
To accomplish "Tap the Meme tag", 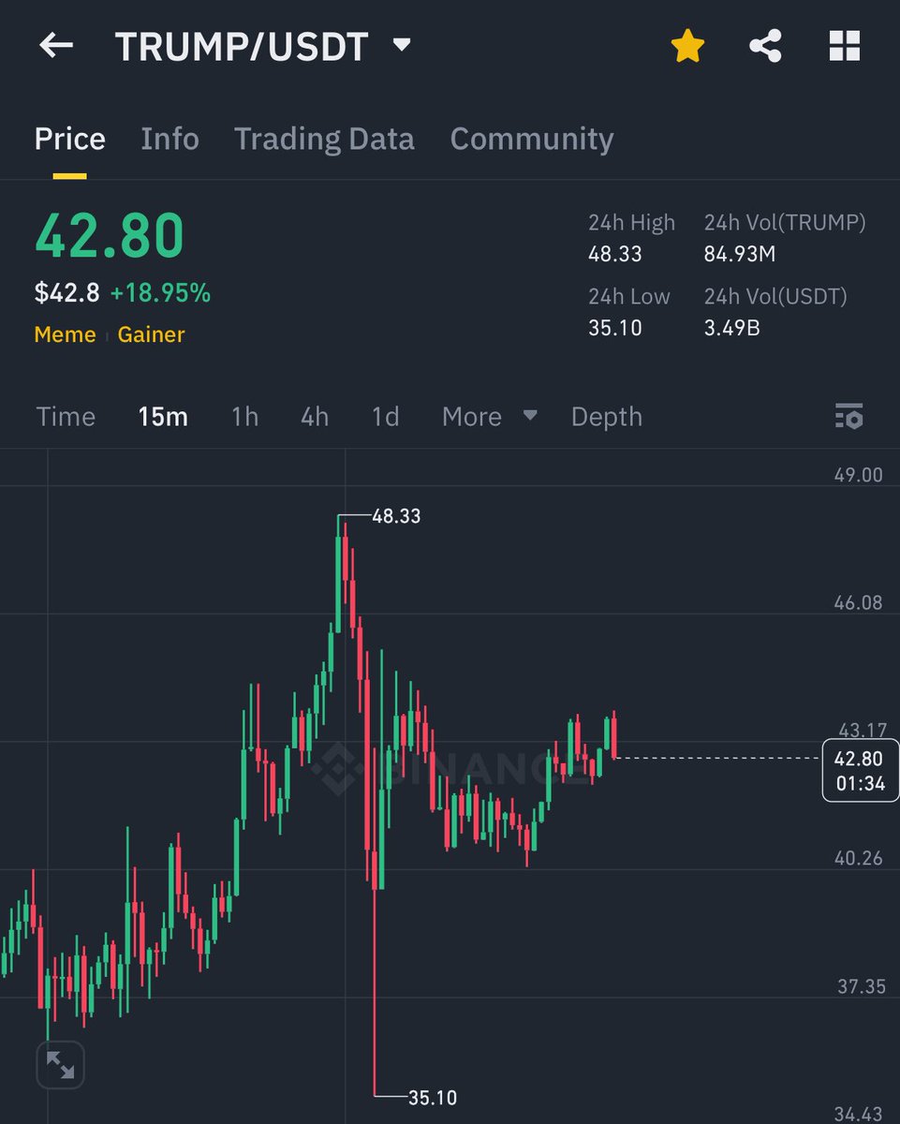I will pyautogui.click(x=65, y=334).
